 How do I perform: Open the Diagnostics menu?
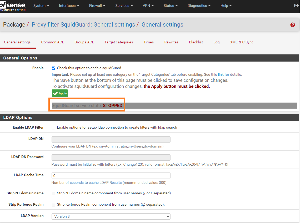(x=199, y=6)
